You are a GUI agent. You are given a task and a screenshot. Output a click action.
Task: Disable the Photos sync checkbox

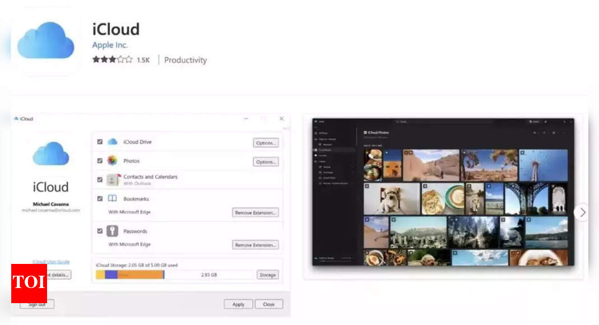coord(99,161)
